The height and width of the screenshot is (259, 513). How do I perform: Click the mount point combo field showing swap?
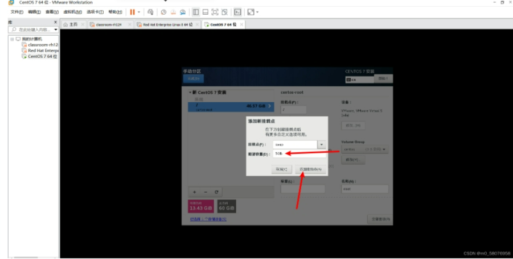295,144
